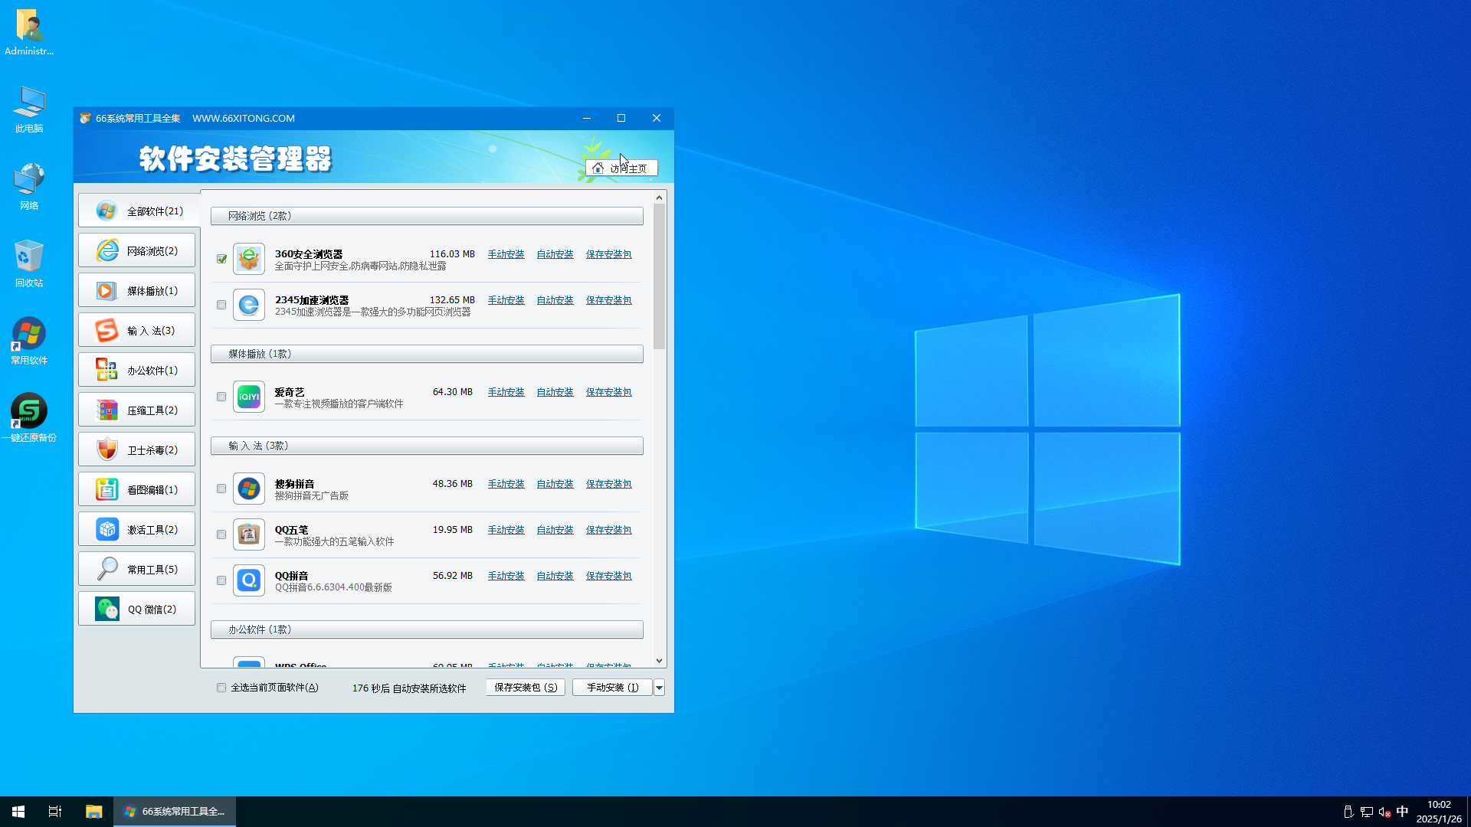
Task: Click the 爱奇艺 app icon
Action: (249, 397)
